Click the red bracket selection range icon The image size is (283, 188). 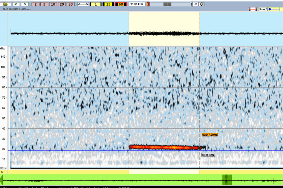tap(253, 9)
